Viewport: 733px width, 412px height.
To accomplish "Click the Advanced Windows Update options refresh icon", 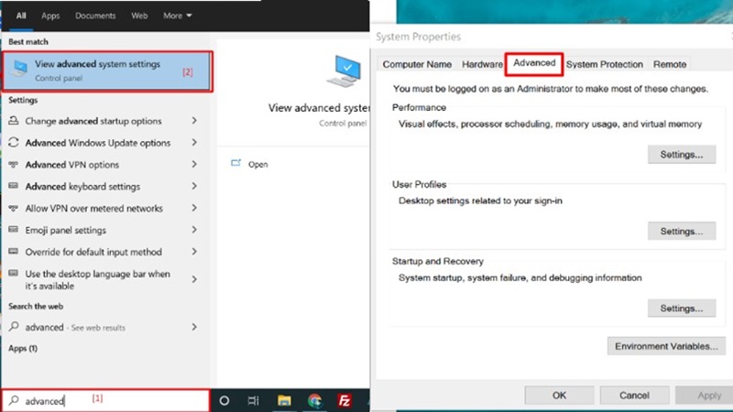I will coord(14,143).
